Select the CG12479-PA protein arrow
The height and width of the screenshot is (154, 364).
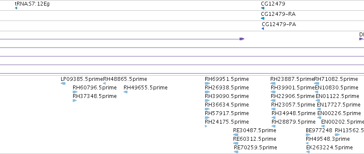click(x=263, y=29)
